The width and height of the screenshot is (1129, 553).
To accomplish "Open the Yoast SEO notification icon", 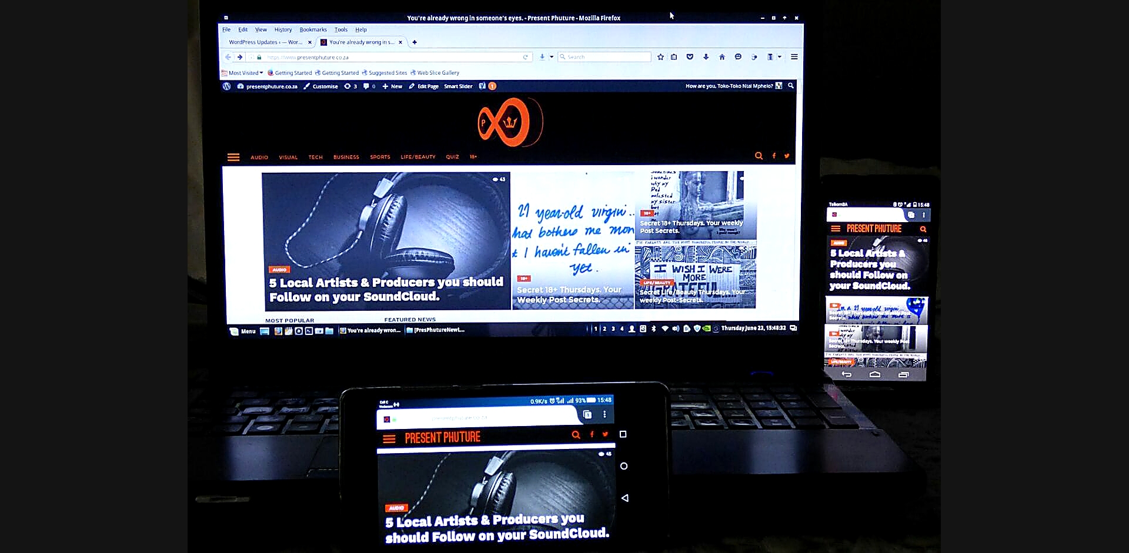I will tap(487, 86).
